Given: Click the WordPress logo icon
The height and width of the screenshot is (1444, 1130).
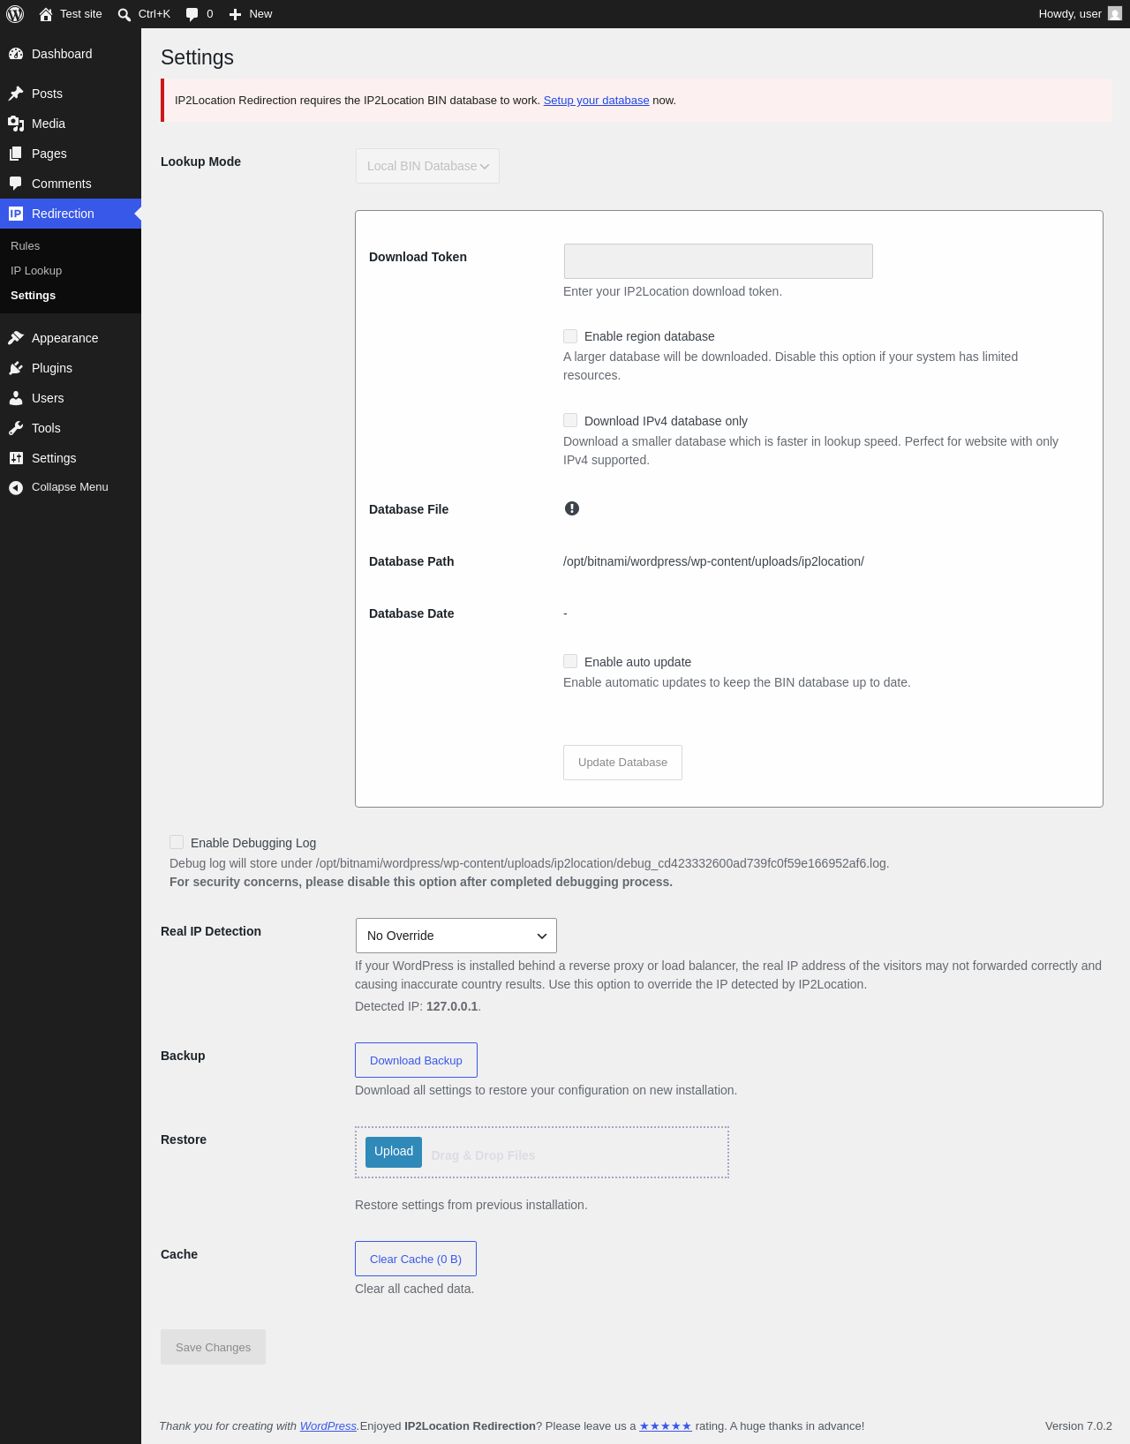Looking at the screenshot, I should (15, 14).
